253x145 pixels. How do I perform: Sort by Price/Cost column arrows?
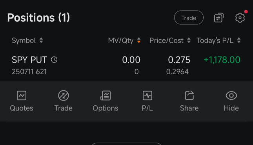(189, 40)
